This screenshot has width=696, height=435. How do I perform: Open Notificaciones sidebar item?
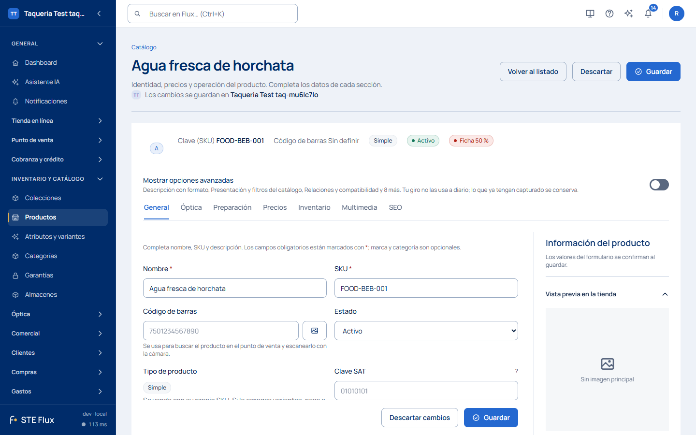[x=58, y=101]
